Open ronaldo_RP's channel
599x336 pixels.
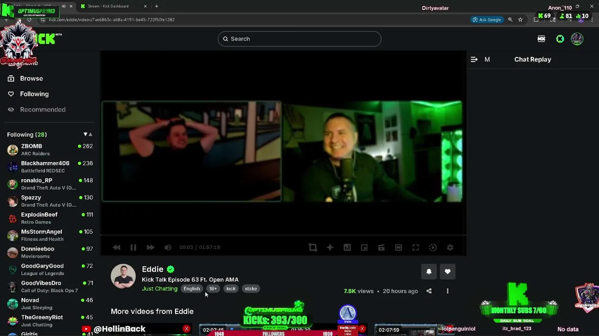tap(50, 184)
